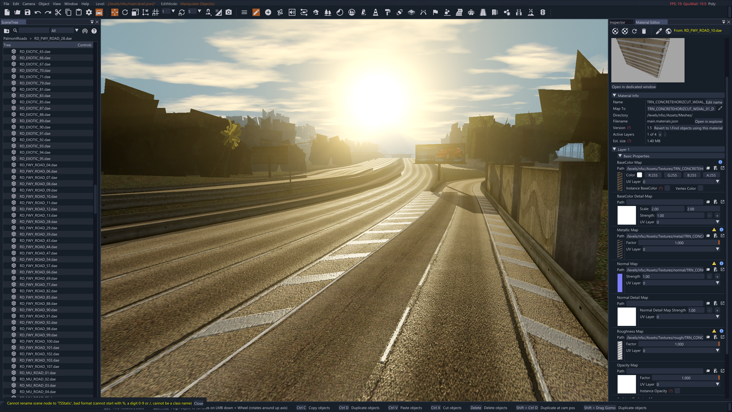Click the trash delete material icon
Image resolution: width=732 pixels, height=412 pixels.
[x=644, y=31]
